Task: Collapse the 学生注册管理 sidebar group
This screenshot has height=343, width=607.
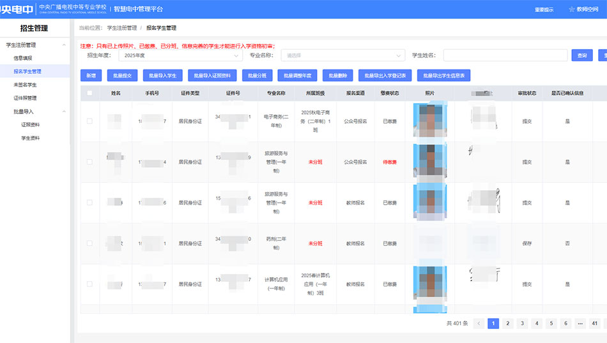Action: click(x=63, y=45)
